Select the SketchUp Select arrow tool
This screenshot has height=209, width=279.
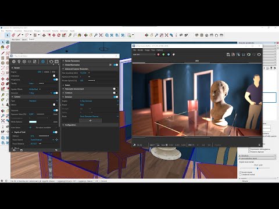click(x=8, y=35)
